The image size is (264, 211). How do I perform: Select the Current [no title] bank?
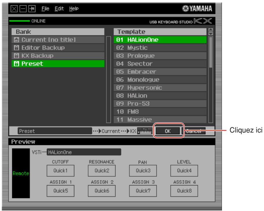[x=58, y=40]
